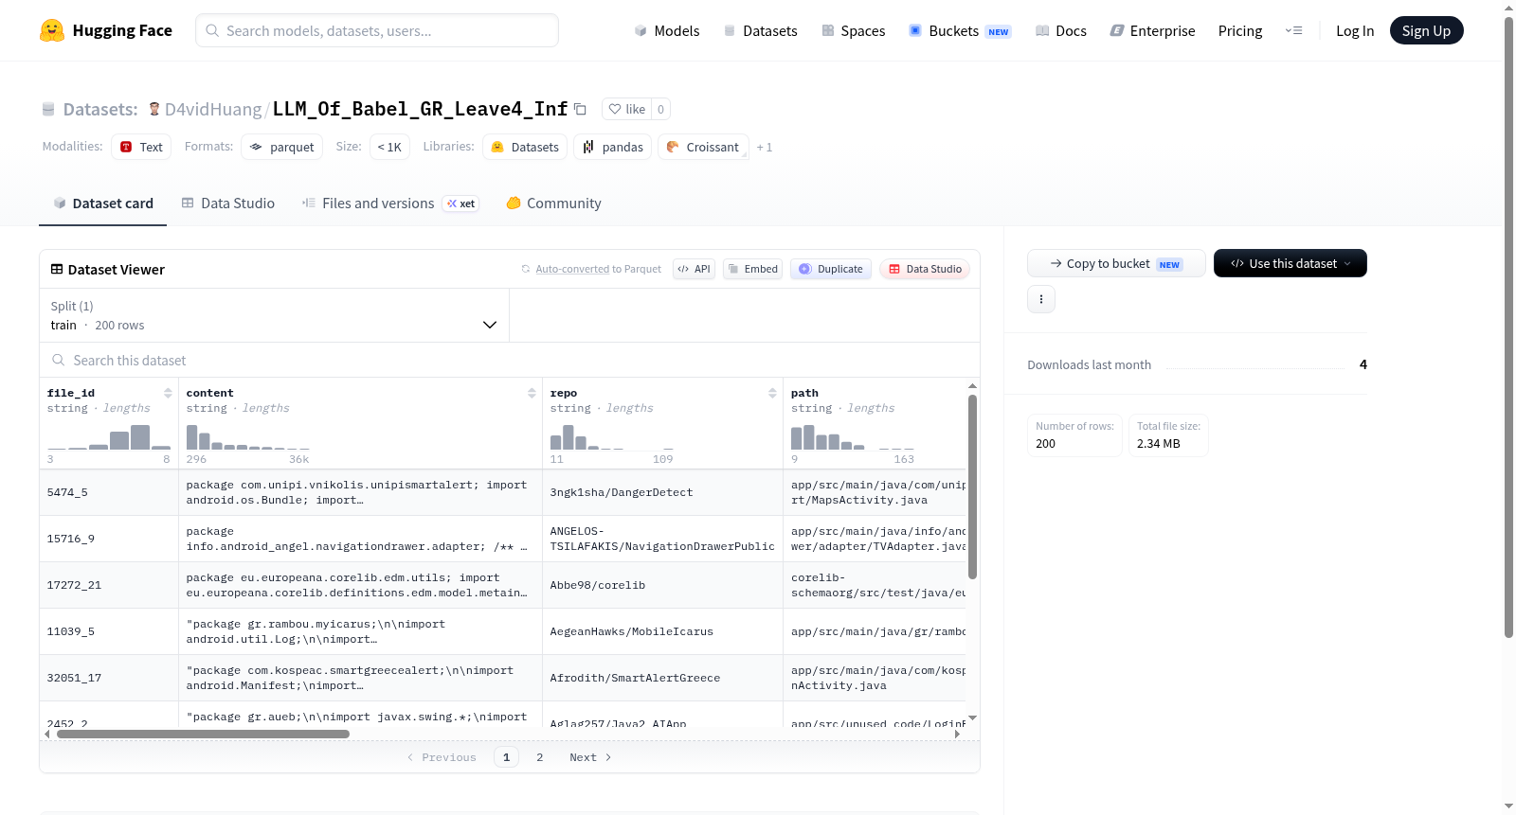Click the Embed button
Screen dimensions: 1516x815
(x=752, y=269)
